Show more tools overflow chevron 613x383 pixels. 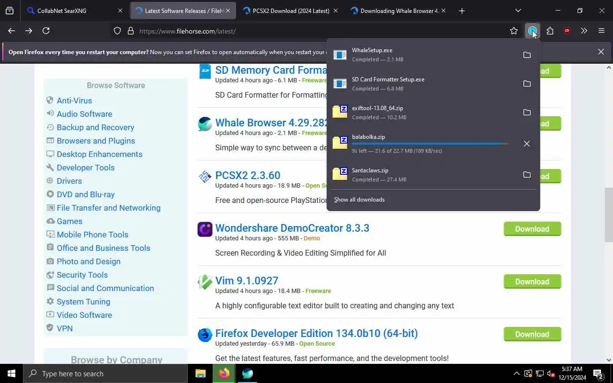(584, 31)
